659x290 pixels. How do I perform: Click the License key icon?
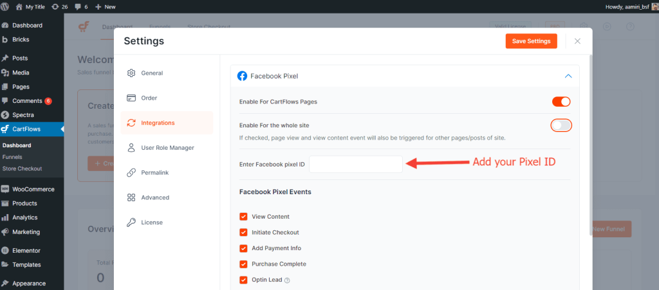pyautogui.click(x=131, y=222)
